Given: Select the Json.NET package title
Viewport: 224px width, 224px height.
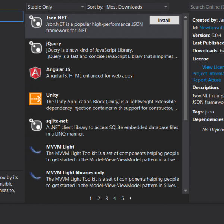Looking at the screenshot, I should coord(56,18).
